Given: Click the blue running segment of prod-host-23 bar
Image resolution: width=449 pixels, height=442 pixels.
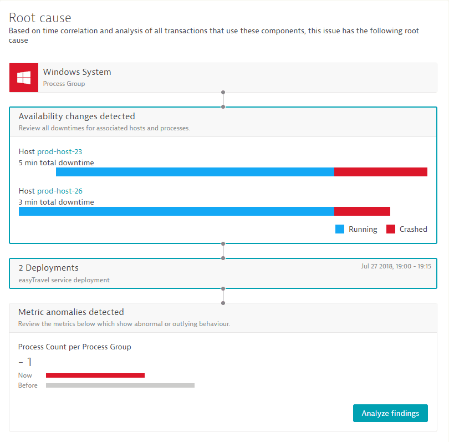Looking at the screenshot, I should (x=195, y=172).
